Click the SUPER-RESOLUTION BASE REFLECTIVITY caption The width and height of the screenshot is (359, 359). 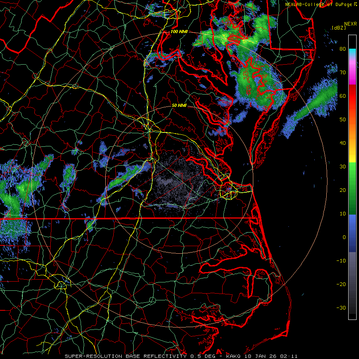(x=126, y=356)
